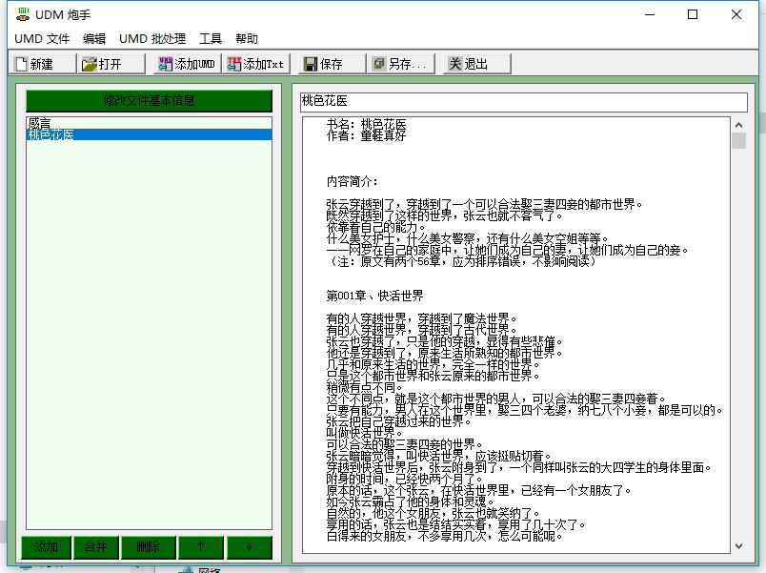Click the 退出 (Exit) toolbar button
The height and width of the screenshot is (573, 766).
pyautogui.click(x=476, y=64)
